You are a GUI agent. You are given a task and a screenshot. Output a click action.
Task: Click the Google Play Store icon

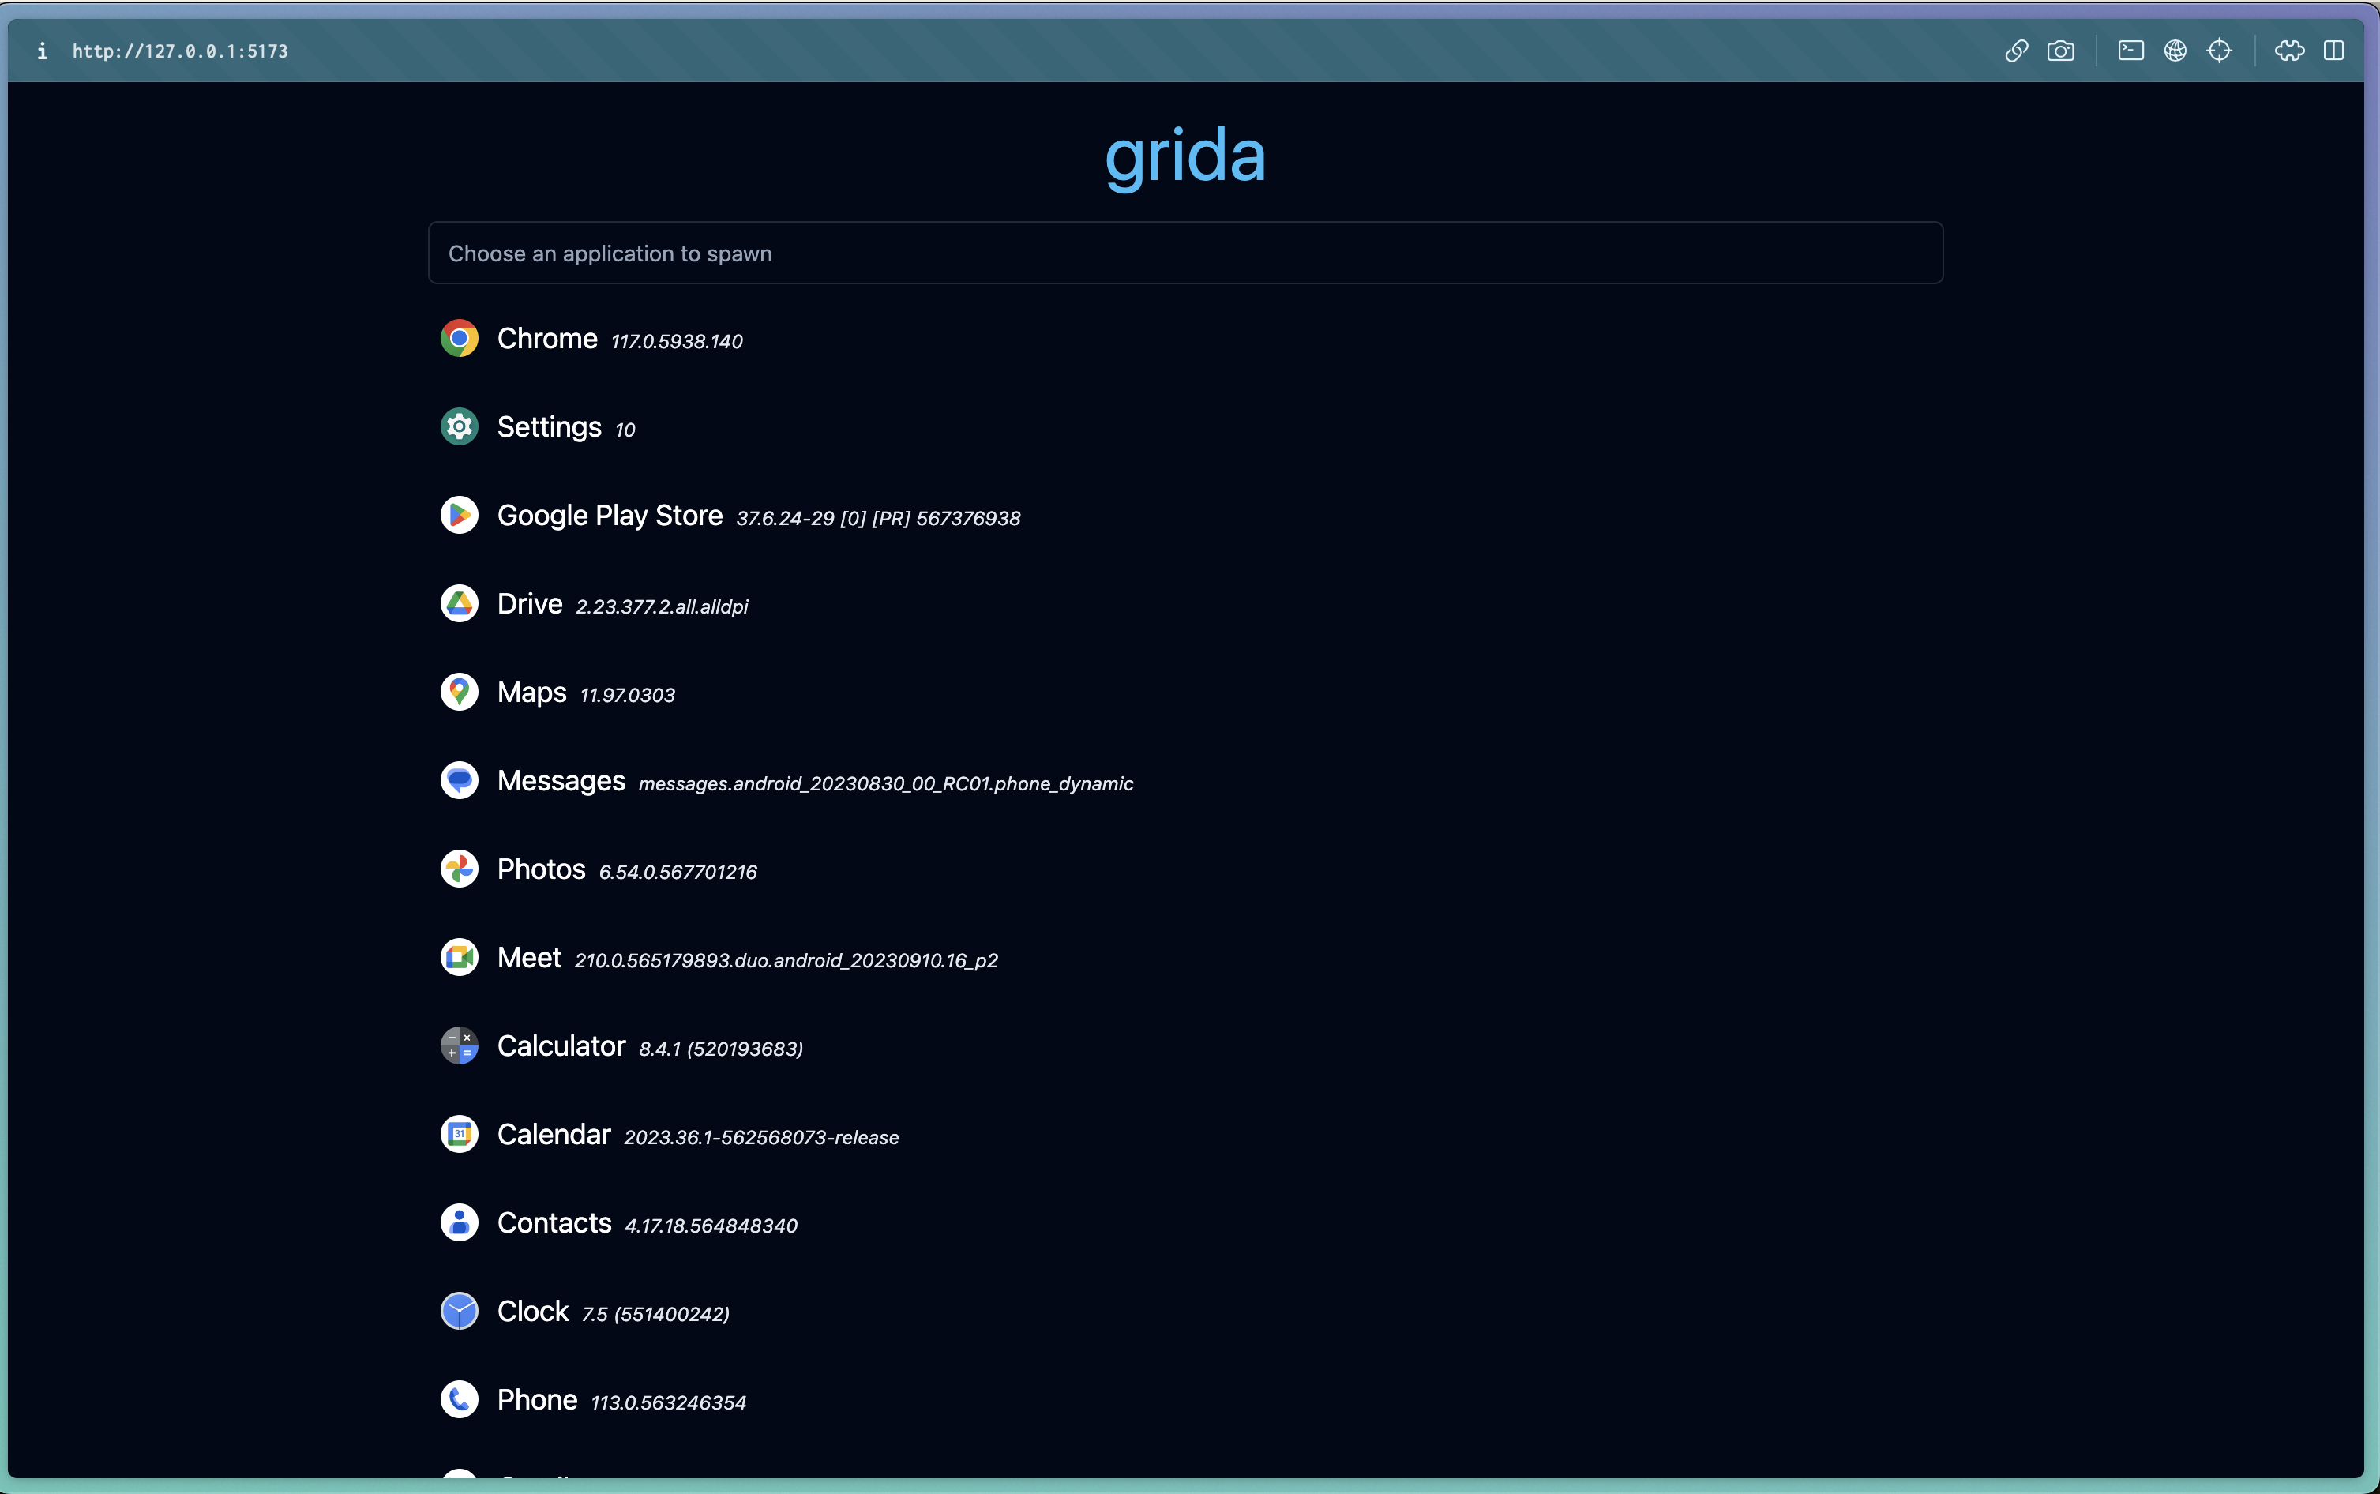(460, 516)
